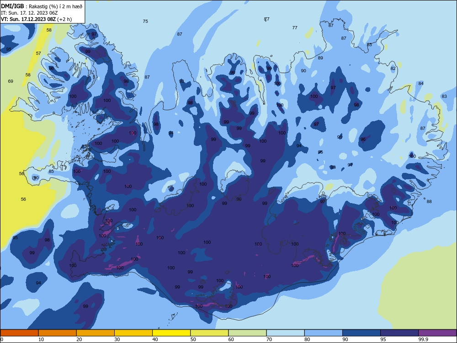Click the 'IT: Sun. 17. 12. 2023 06Z' line
The image size is (457, 343).
pos(29,13)
